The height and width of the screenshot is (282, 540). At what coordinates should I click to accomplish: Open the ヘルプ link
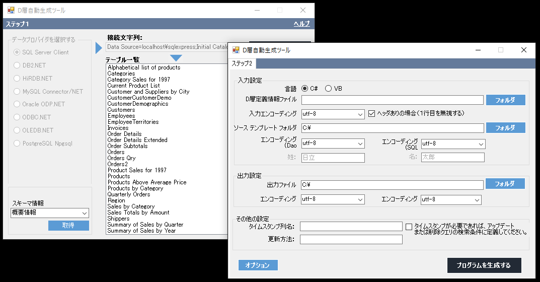(301, 24)
